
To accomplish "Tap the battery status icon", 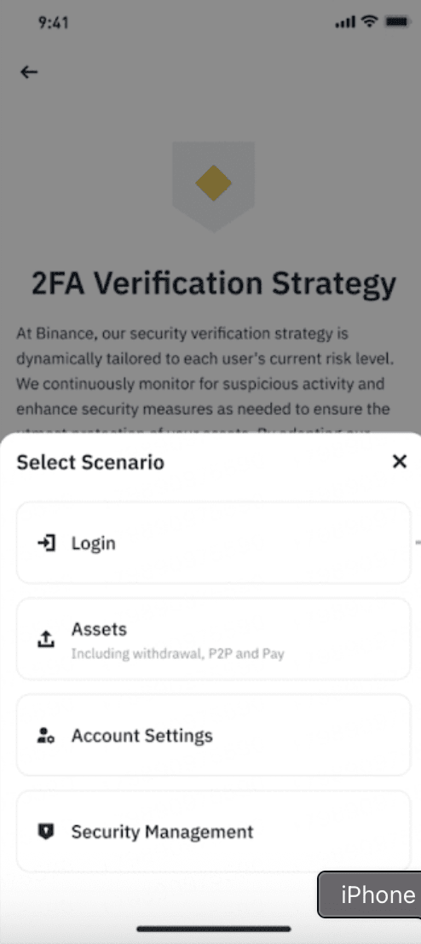I will tap(397, 22).
